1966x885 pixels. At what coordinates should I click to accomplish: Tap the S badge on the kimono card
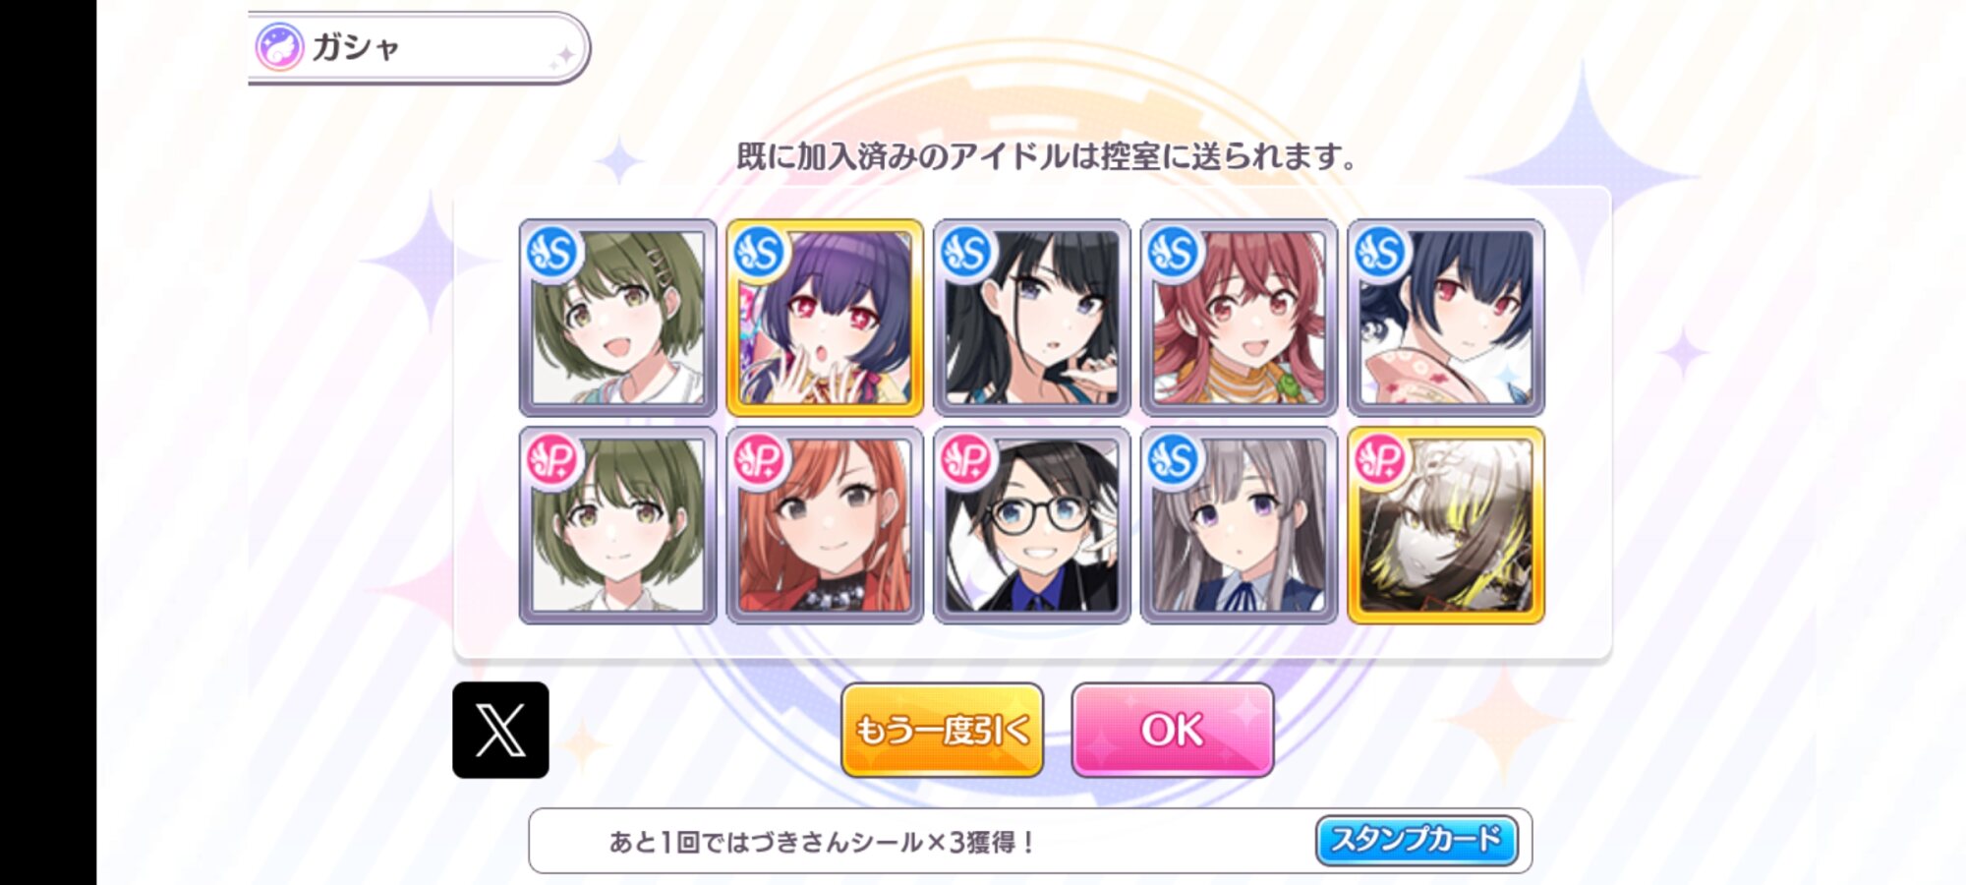[1380, 254]
